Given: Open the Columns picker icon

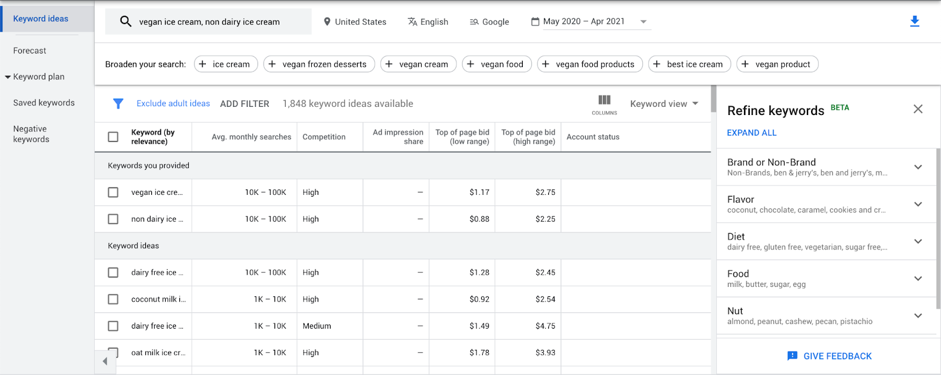Looking at the screenshot, I should tap(605, 104).
